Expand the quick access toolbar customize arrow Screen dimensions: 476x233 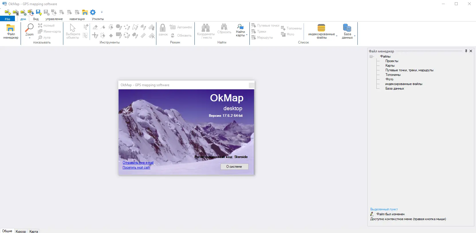coord(102,12)
